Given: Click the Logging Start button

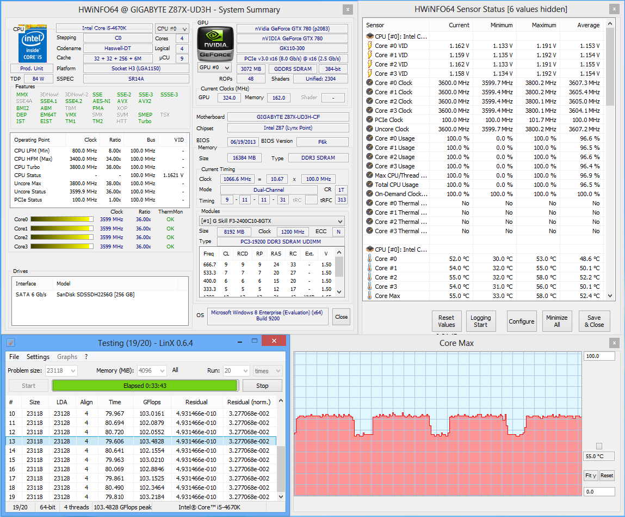Looking at the screenshot, I should pos(480,321).
